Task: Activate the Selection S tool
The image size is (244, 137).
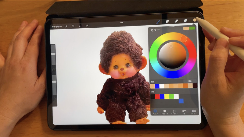Action: coord(80,26)
